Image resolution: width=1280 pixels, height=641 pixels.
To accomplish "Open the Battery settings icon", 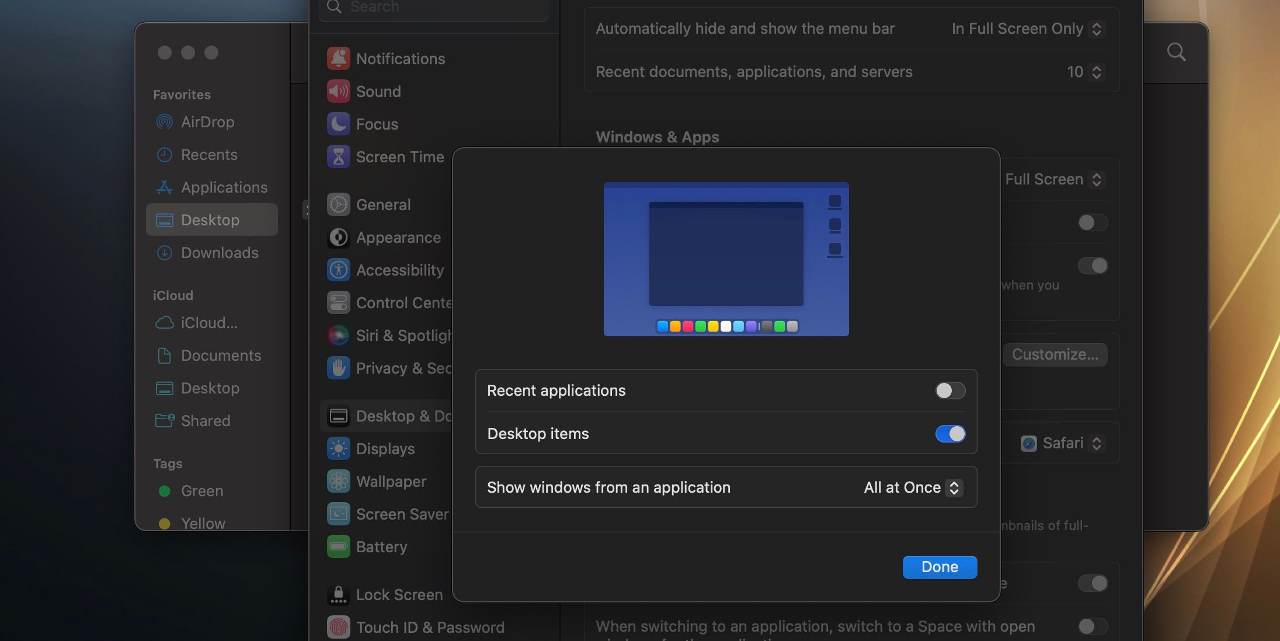I will pyautogui.click(x=338, y=546).
